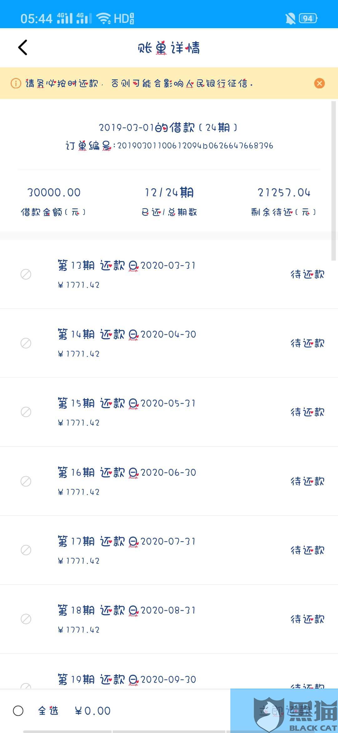Dismiss the yellow repayment warning banner
The height and width of the screenshot is (733, 338).
319,83
